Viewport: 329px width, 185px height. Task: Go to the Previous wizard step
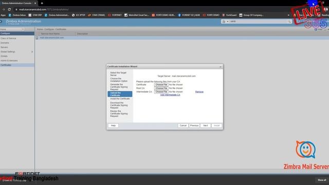[194, 125]
